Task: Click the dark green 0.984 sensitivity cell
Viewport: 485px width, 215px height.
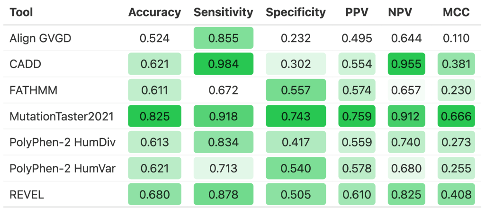Action: (224, 64)
